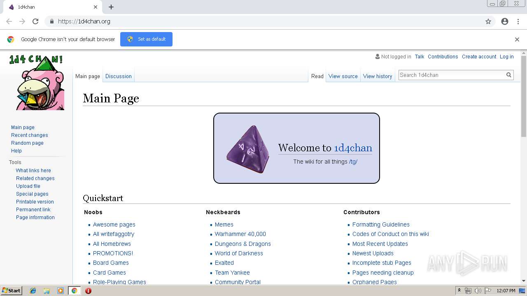
Task: Click the network tray icon
Action: tap(468, 291)
